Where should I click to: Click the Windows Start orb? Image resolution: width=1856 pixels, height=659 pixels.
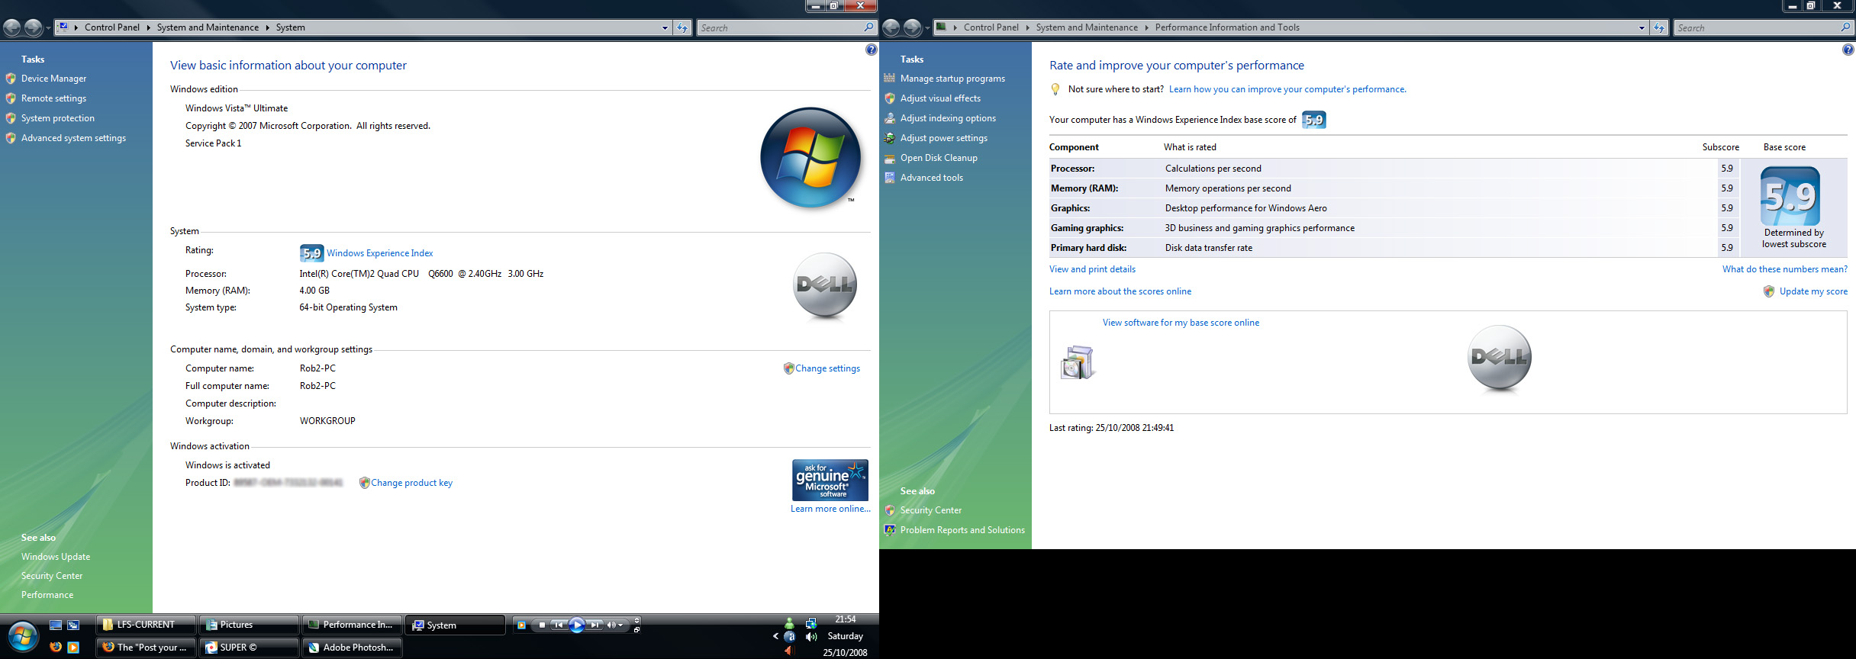[22, 637]
